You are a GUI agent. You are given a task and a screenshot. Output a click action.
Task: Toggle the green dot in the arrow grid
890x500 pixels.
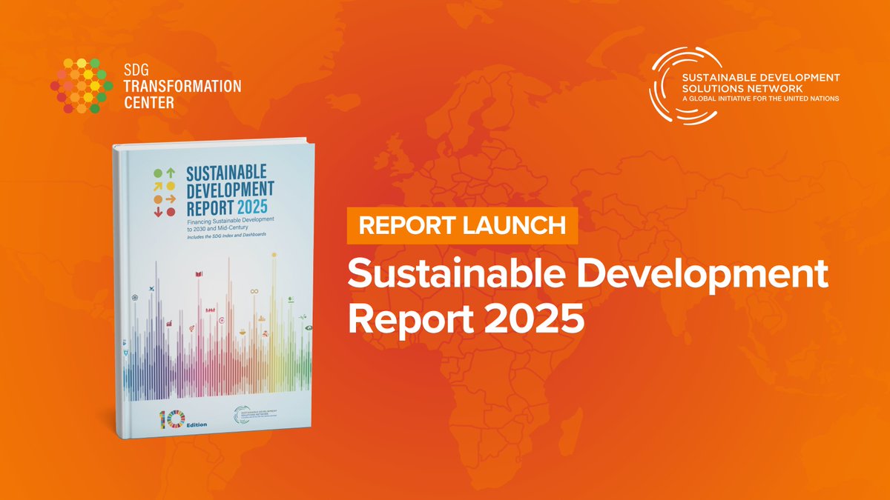(x=157, y=173)
